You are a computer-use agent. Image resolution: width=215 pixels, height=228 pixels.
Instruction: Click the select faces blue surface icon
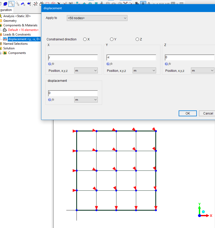coord(23,4)
